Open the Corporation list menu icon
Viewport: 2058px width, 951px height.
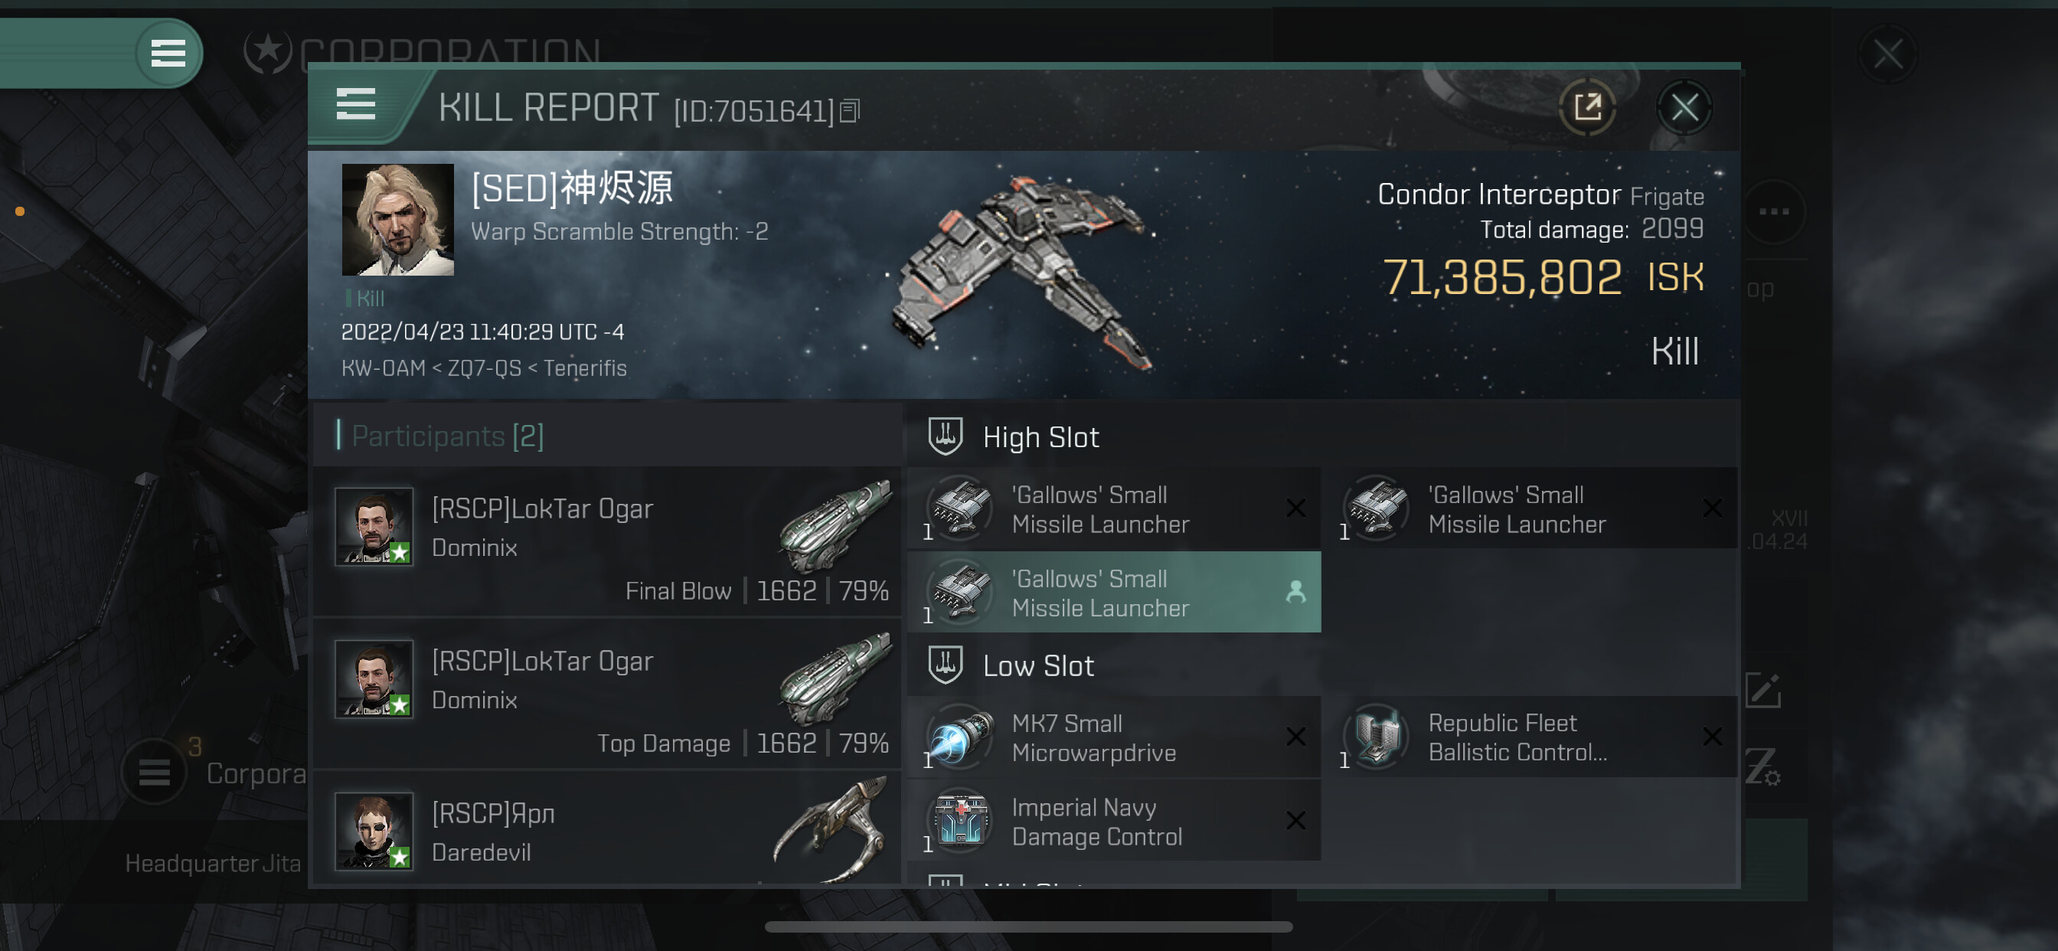153,772
